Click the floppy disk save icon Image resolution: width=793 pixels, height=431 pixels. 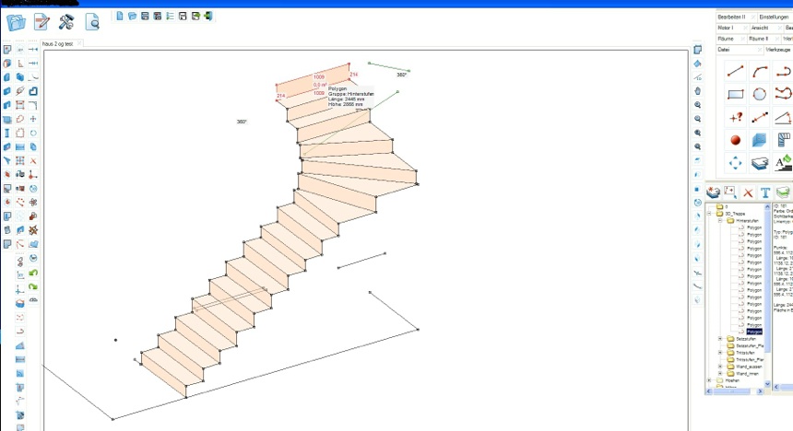[183, 17]
